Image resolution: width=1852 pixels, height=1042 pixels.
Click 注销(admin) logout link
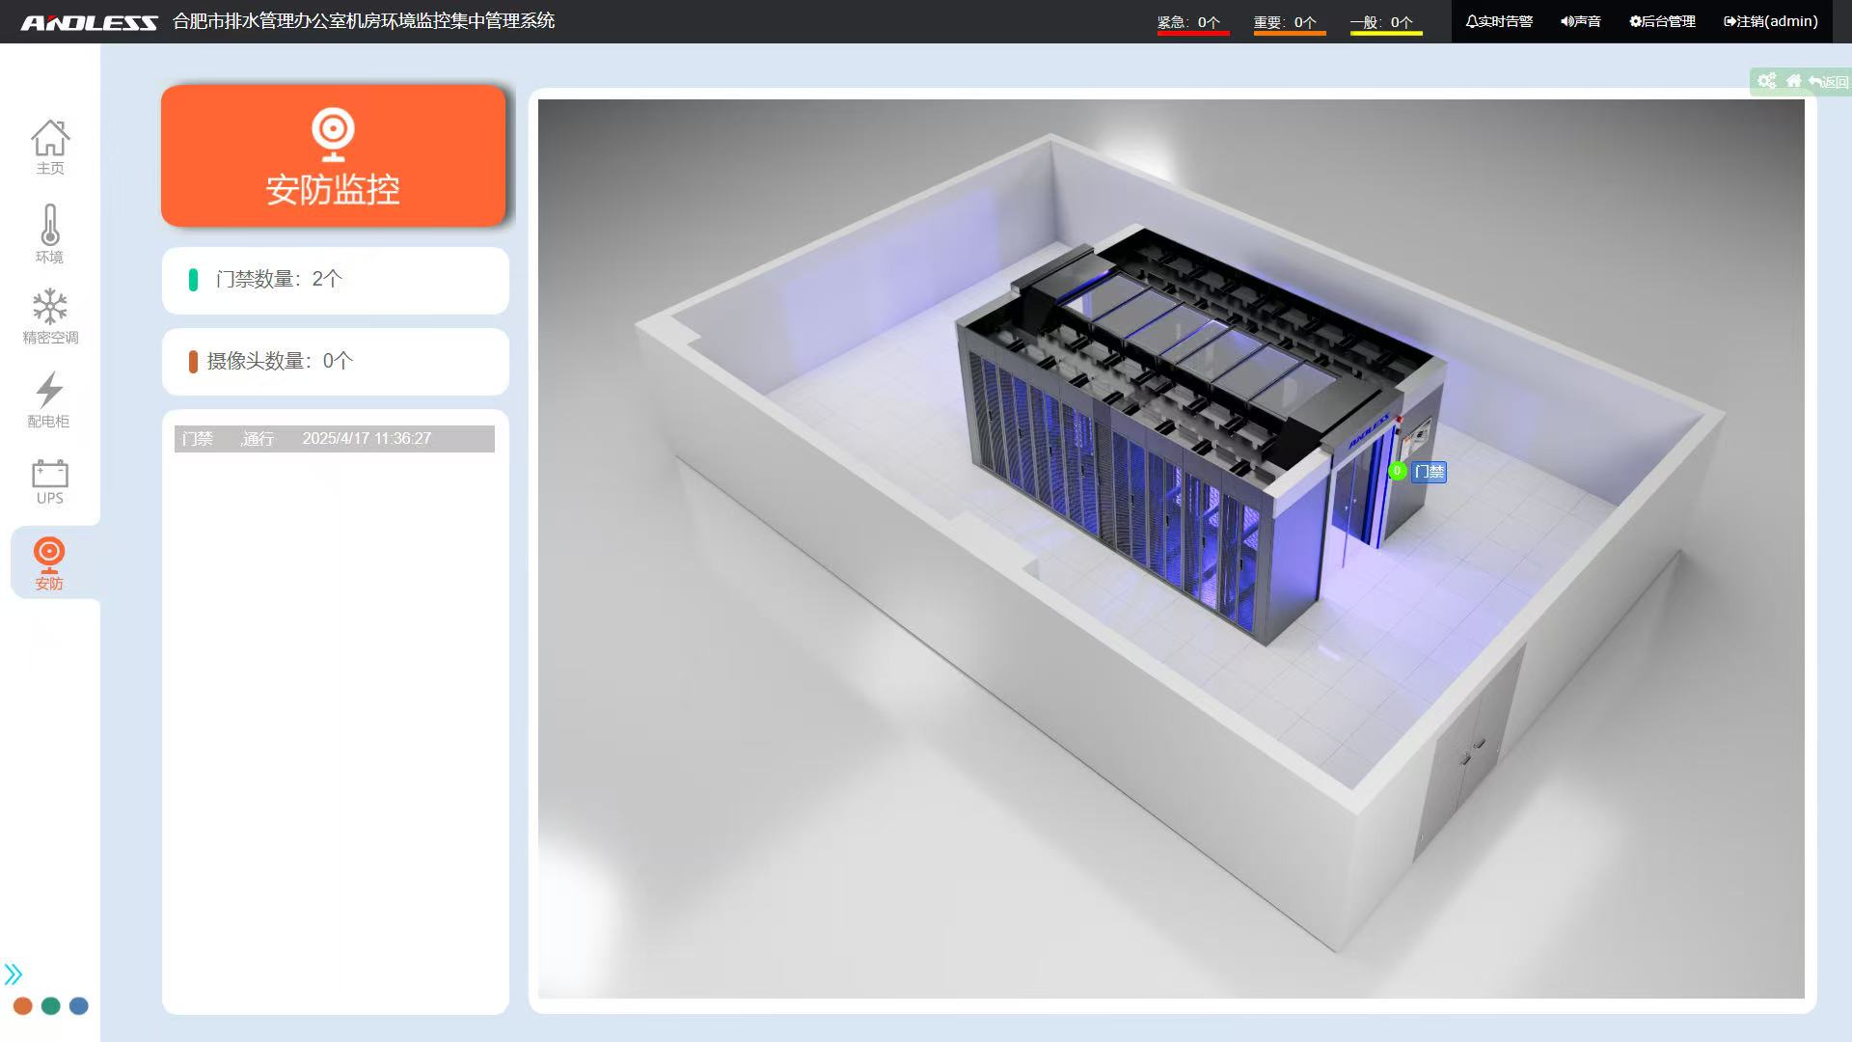point(1770,21)
